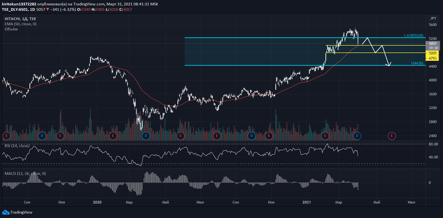Select the EMA (50, close, 0) indicator legend
The image size is (443, 218).
point(20,24)
